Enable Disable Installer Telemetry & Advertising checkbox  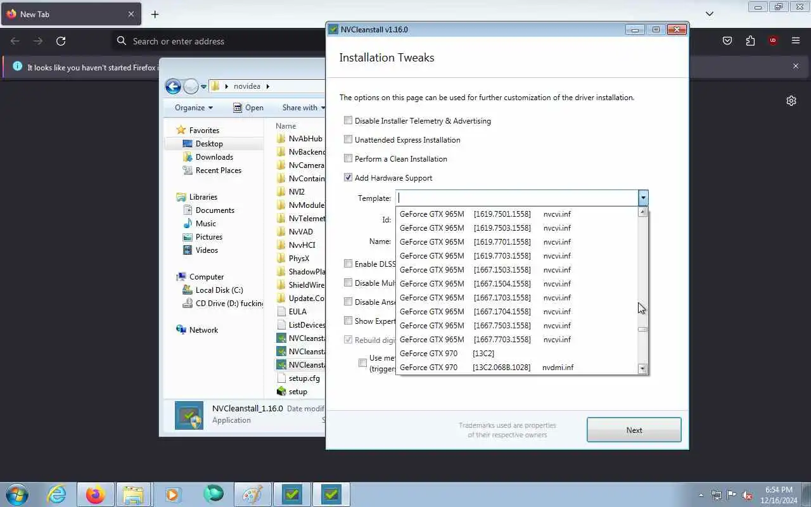(348, 120)
